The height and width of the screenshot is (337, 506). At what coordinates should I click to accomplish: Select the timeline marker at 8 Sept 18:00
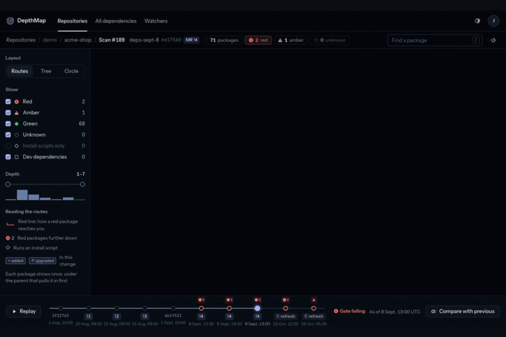pos(229,308)
